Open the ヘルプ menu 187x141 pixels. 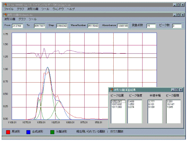click(71, 9)
